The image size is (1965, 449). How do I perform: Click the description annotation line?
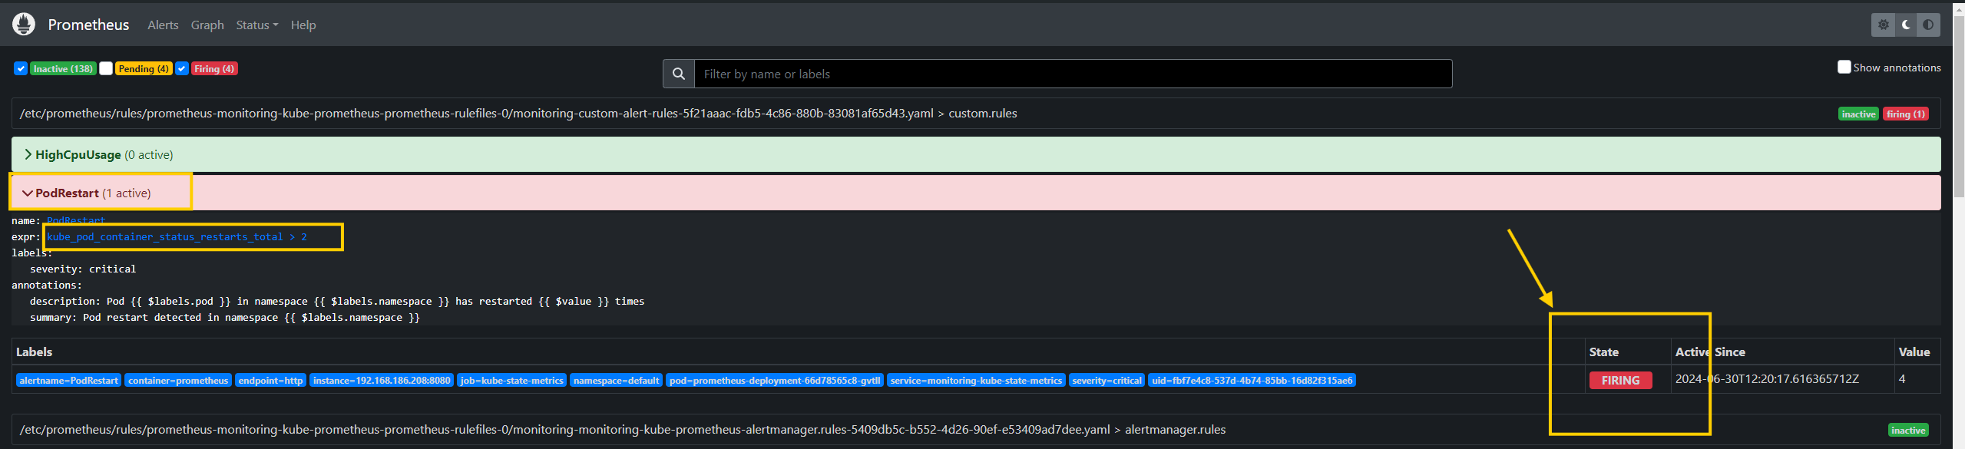[x=337, y=301]
